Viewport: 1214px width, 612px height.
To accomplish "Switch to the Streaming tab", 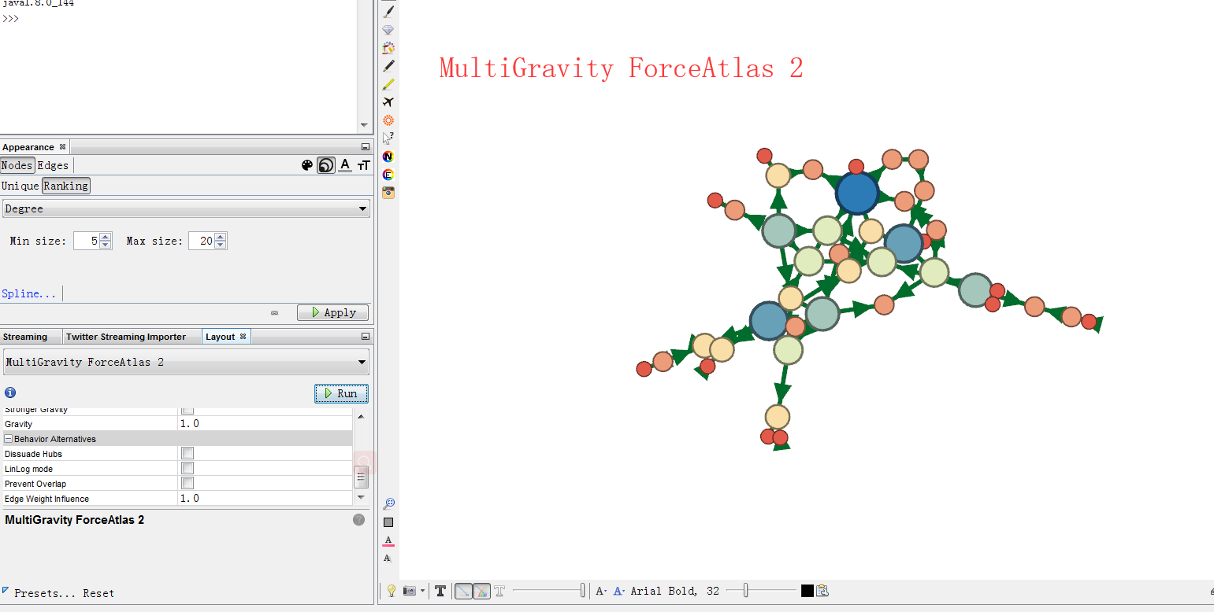I will tap(24, 337).
